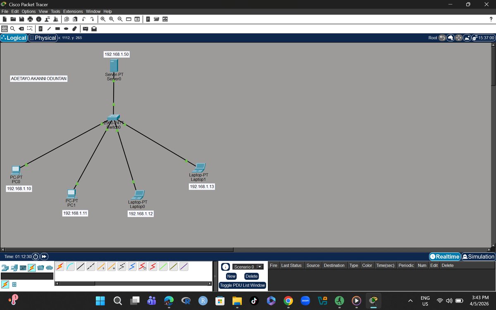The image size is (496, 310).
Task: Select the Draw Ellipse tool
Action: click(x=66, y=29)
